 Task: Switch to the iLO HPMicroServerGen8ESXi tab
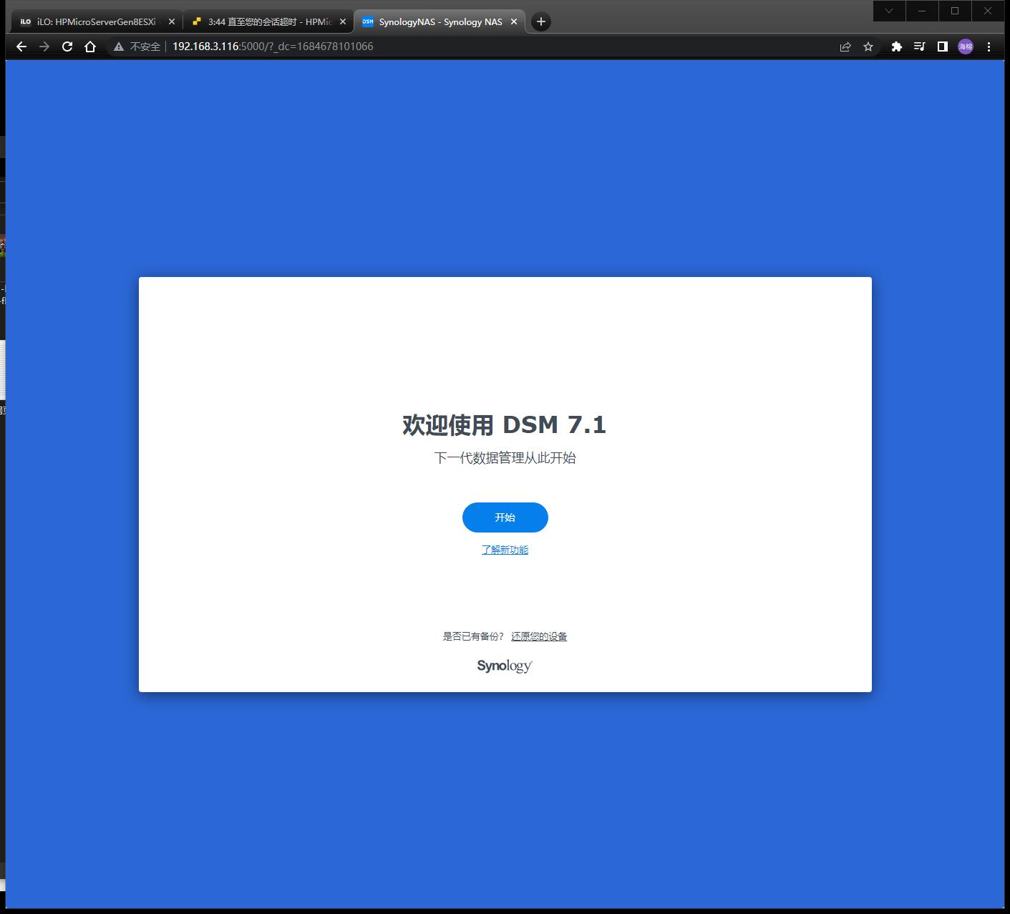[x=93, y=21]
